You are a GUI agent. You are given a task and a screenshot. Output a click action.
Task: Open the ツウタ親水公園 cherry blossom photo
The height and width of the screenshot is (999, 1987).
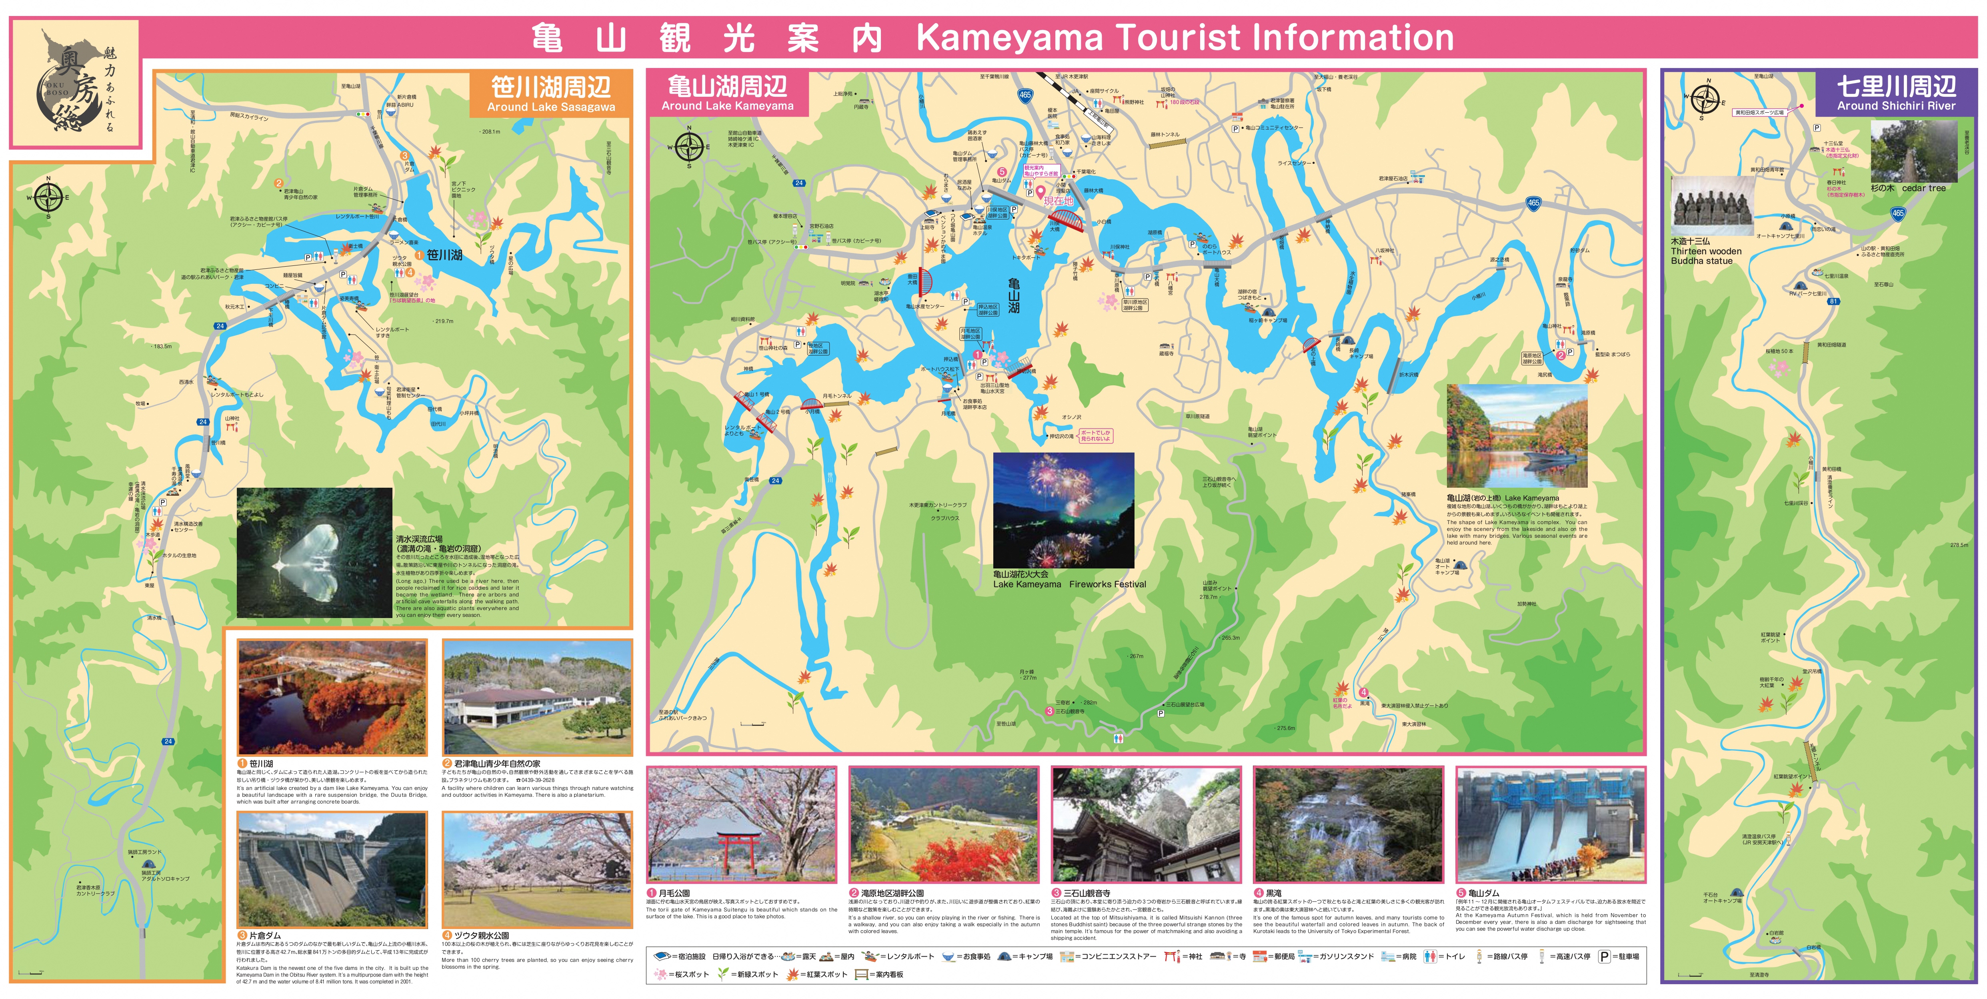tap(537, 869)
